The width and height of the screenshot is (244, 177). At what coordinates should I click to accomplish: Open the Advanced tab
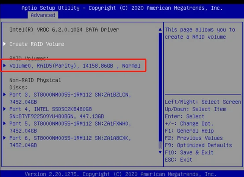click(43, 15)
